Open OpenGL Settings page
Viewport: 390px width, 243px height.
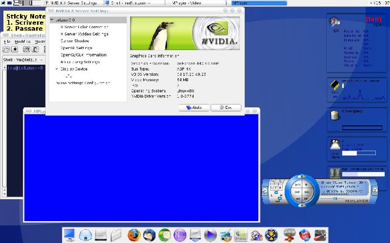click(76, 48)
